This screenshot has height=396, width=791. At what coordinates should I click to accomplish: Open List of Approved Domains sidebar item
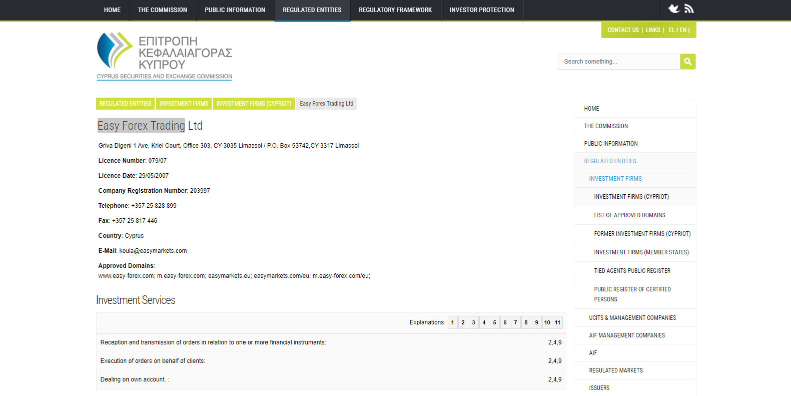[635, 215]
